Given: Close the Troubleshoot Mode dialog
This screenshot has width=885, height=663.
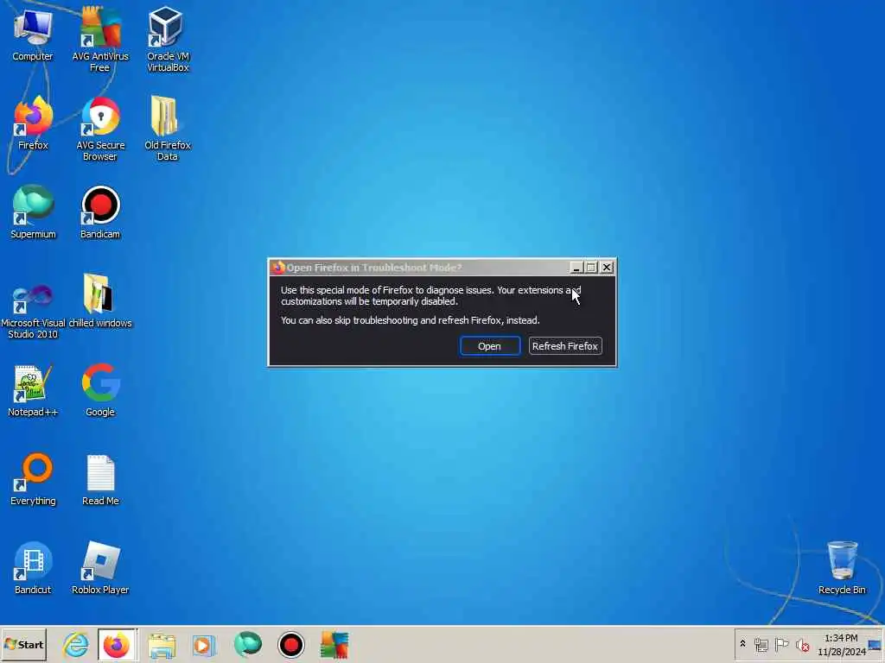Looking at the screenshot, I should (x=607, y=268).
